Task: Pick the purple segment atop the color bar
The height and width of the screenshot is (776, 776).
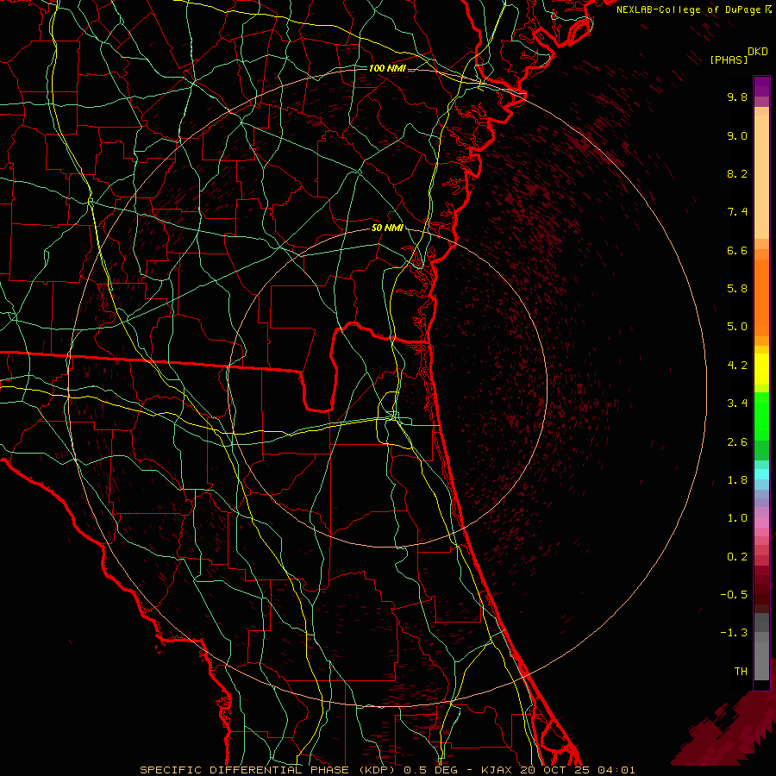Action: point(761,86)
